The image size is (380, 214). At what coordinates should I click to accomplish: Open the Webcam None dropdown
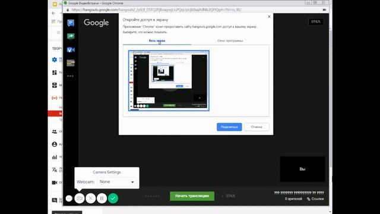[117, 182]
